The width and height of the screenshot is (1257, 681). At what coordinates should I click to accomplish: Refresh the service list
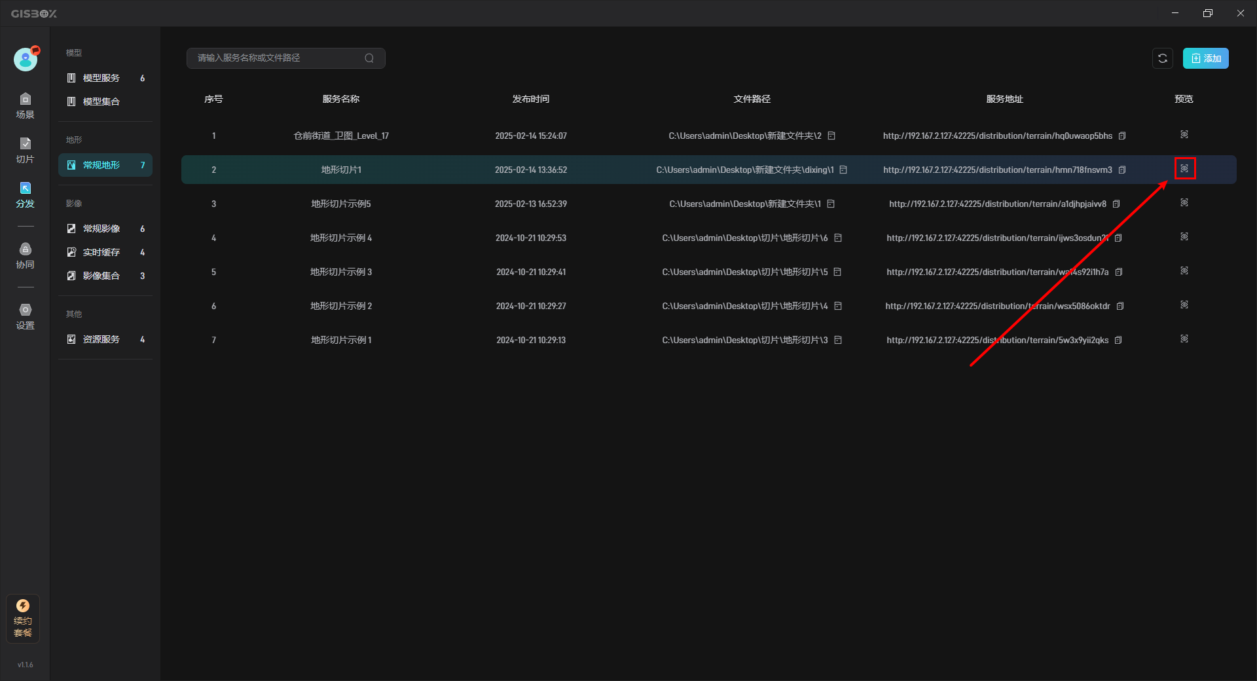[x=1163, y=58]
